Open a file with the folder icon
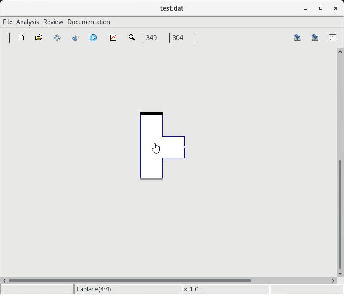The image size is (344, 295). tap(39, 38)
